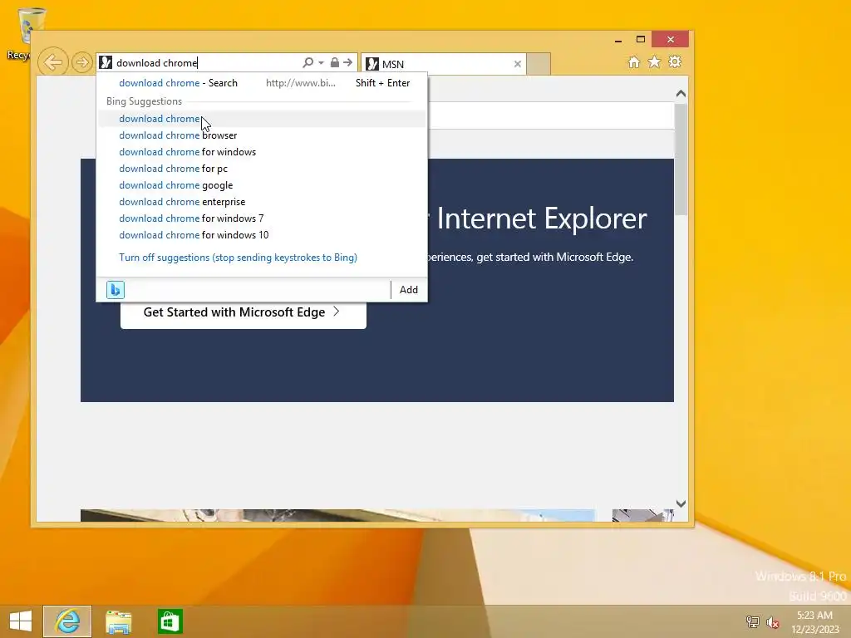Image resolution: width=851 pixels, height=638 pixels.
Task: Click the vertical scrollbar thumb
Action: [681, 159]
